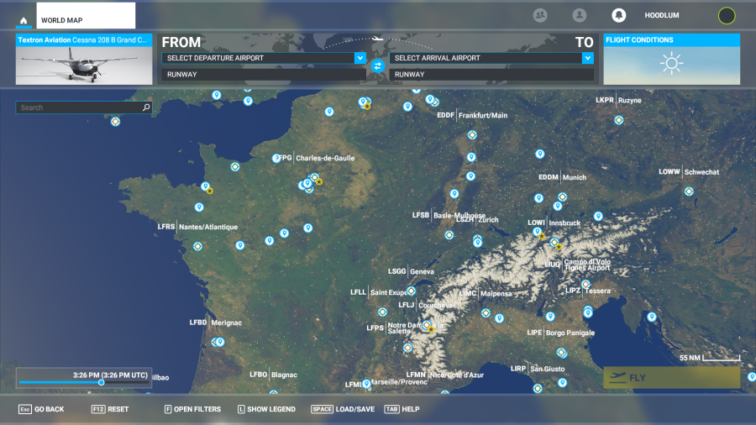756x425 pixels.
Task: Click airport marker below Schwechat label
Action: [x=689, y=192]
